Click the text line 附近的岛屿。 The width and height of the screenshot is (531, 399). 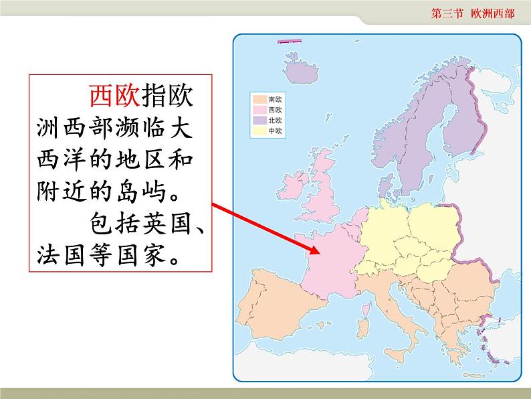point(108,191)
